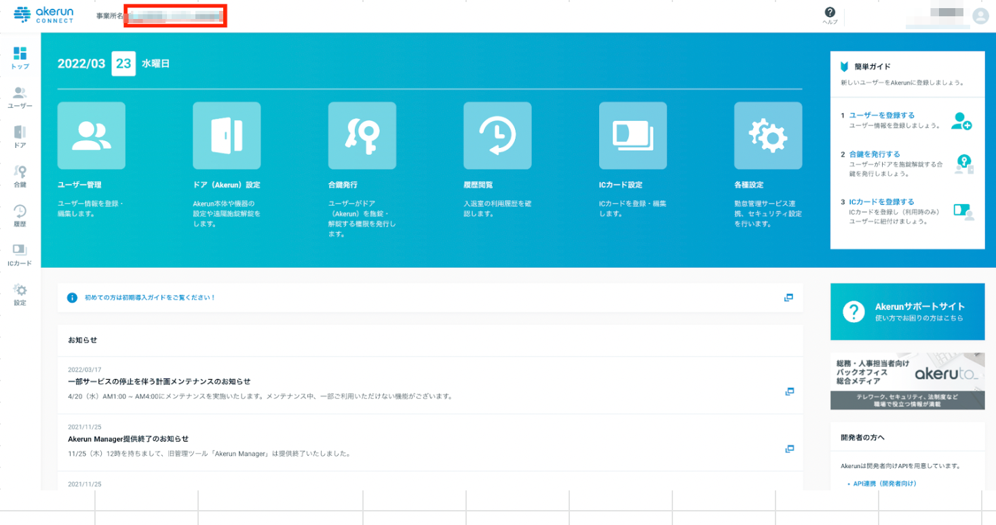Go to トップ in the sidebar

(20, 58)
